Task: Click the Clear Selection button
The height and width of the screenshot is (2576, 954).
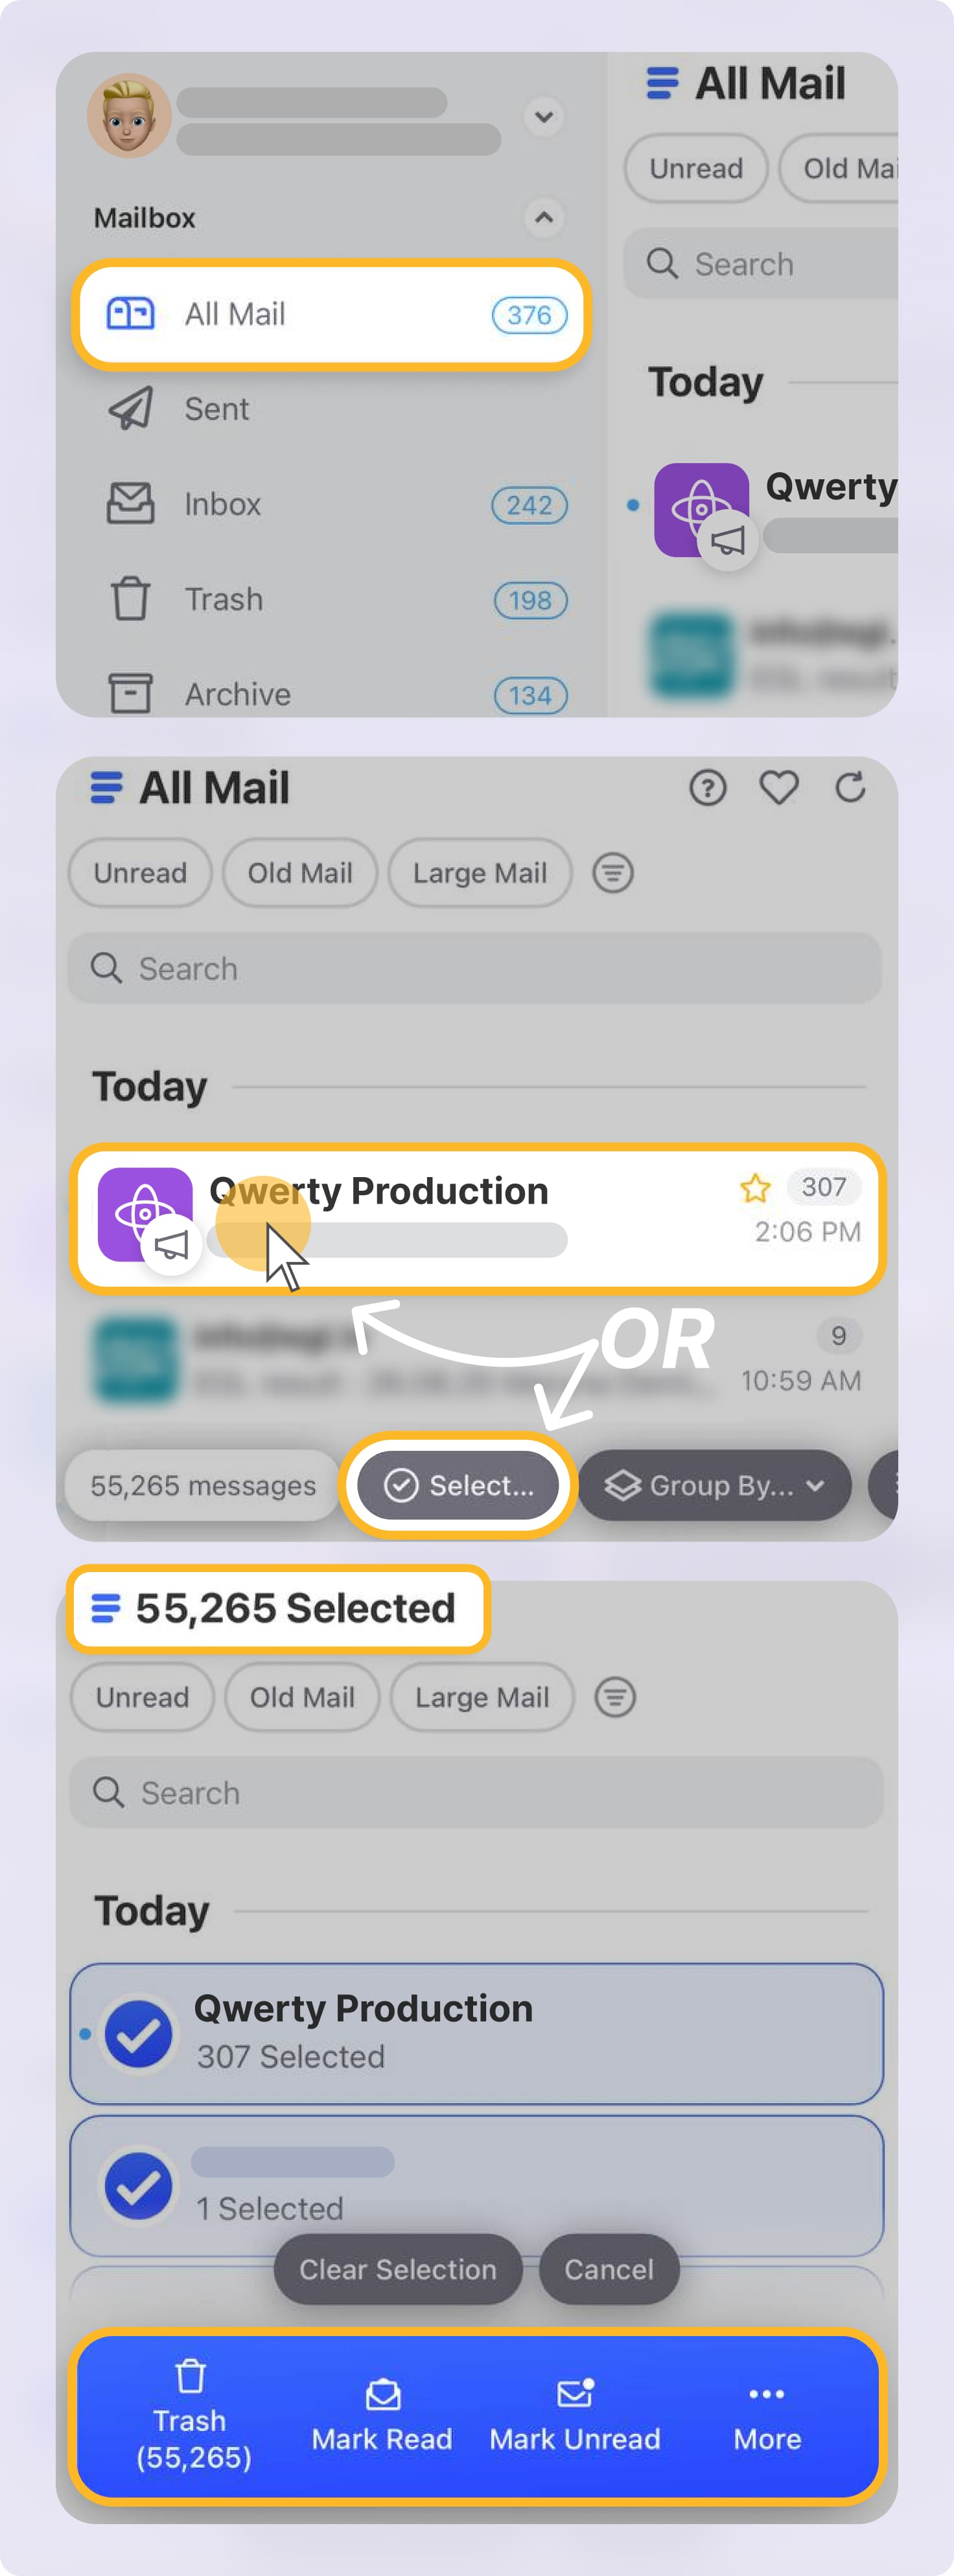Action: pyautogui.click(x=397, y=2269)
